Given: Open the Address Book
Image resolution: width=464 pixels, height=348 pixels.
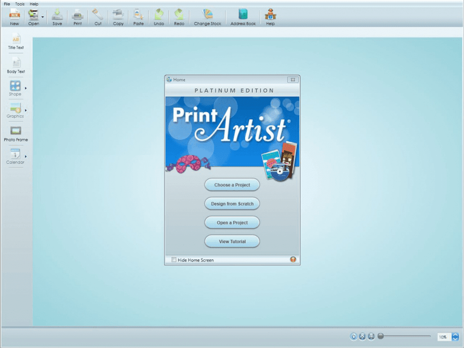Looking at the screenshot, I should 243,17.
